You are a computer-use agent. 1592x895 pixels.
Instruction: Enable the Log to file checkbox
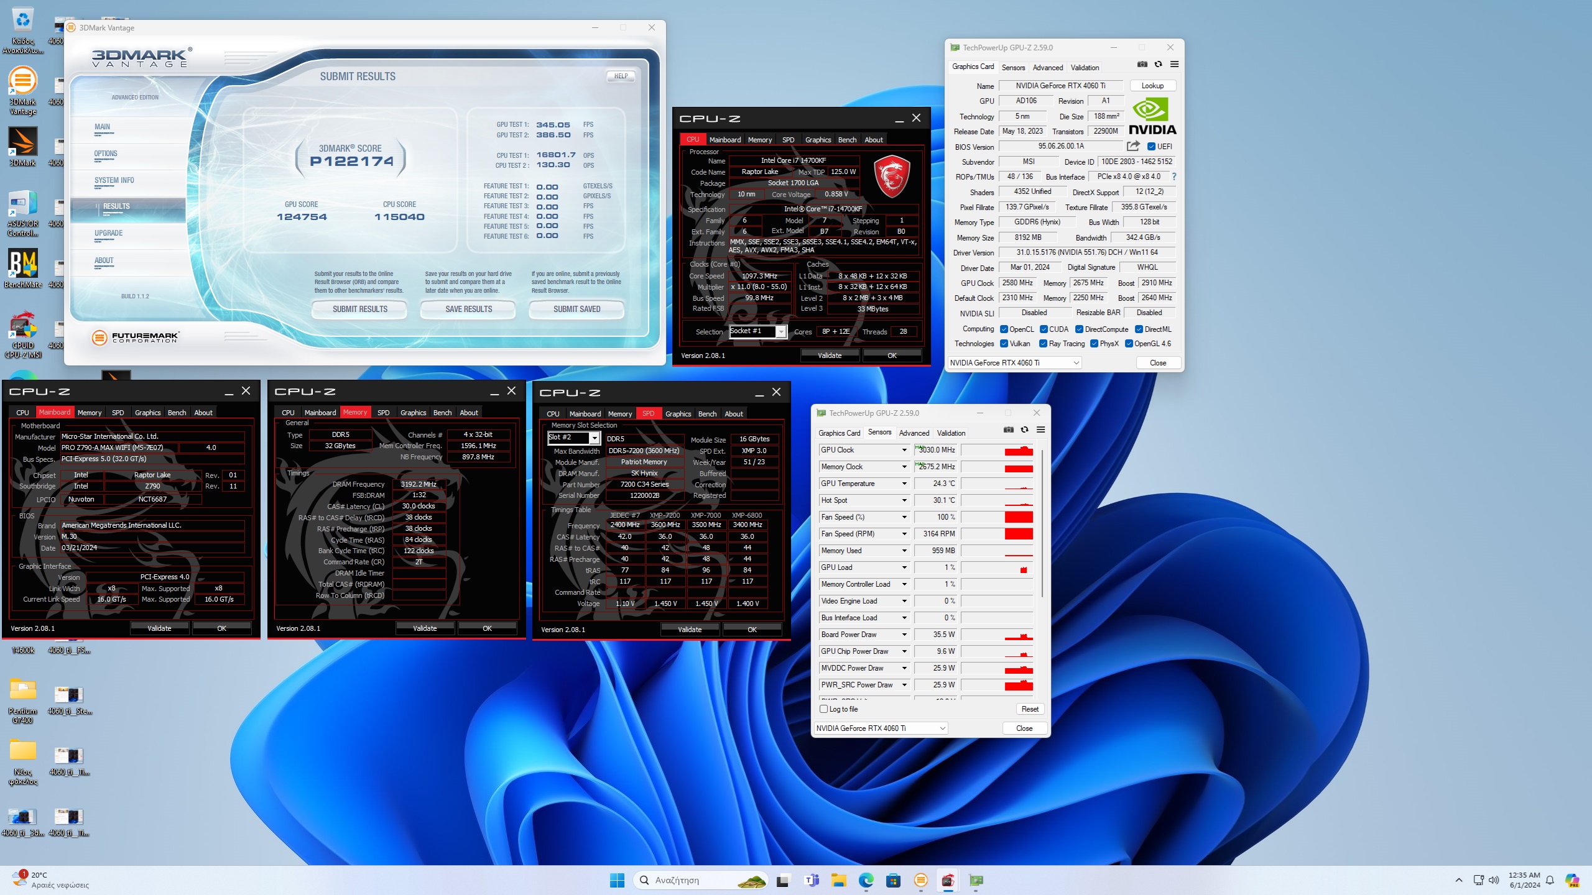pos(823,709)
